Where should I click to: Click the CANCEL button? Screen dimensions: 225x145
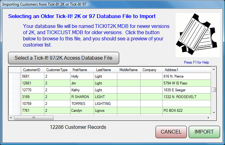tap(171, 132)
